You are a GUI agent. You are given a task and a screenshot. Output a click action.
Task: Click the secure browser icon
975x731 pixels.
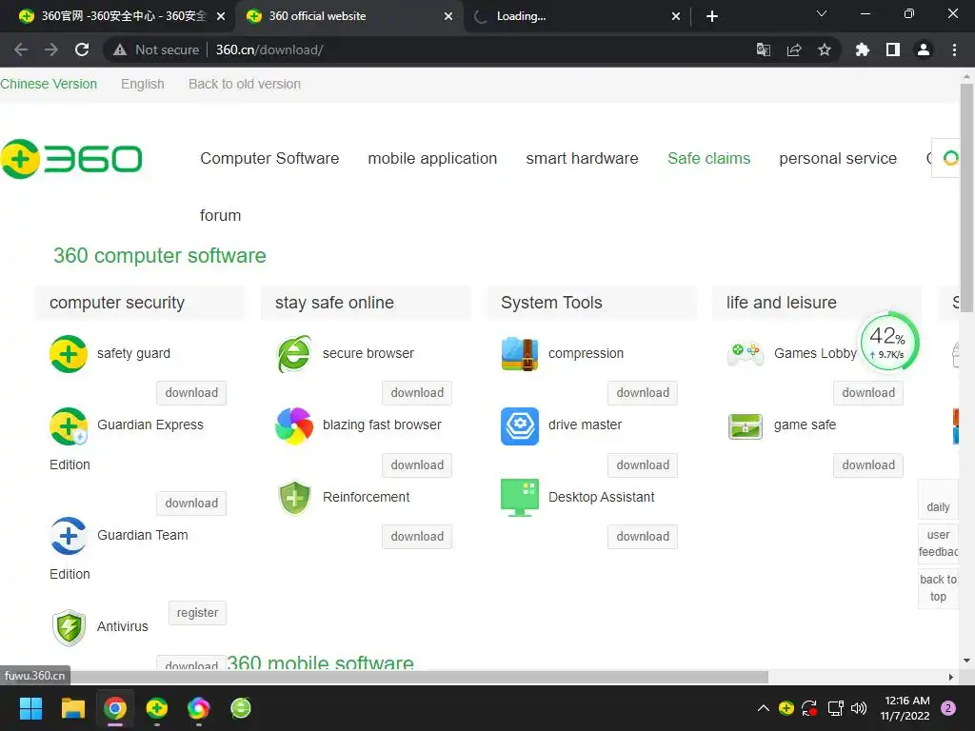click(x=294, y=354)
